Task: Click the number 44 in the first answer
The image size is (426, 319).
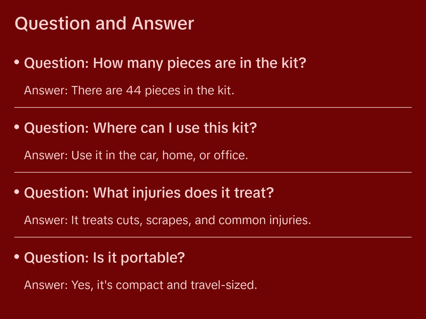Action: 134,90
